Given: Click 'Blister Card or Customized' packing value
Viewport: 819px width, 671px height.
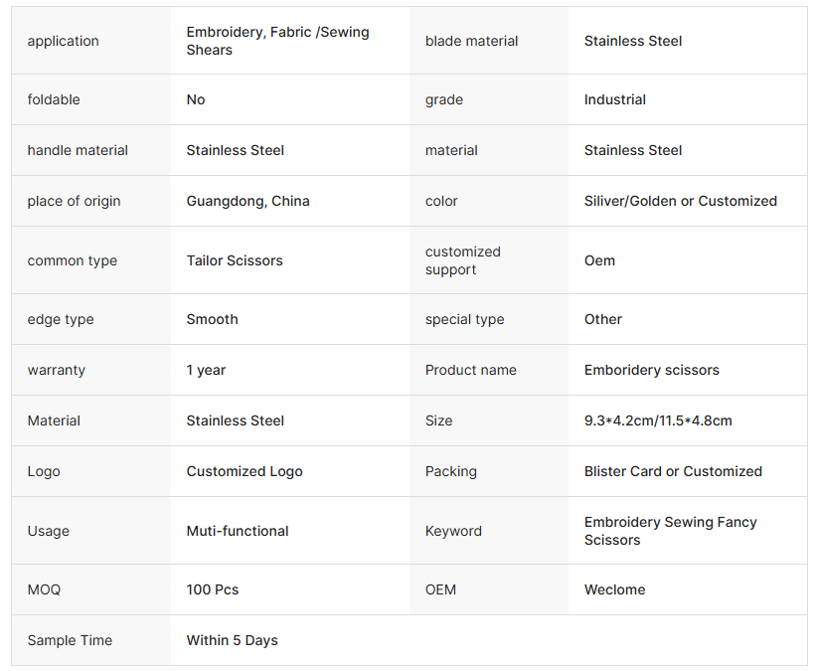Looking at the screenshot, I should (x=673, y=471).
